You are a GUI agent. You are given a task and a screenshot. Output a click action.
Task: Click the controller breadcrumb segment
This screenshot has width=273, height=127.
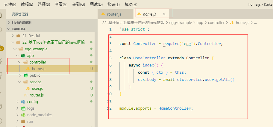click(216, 23)
